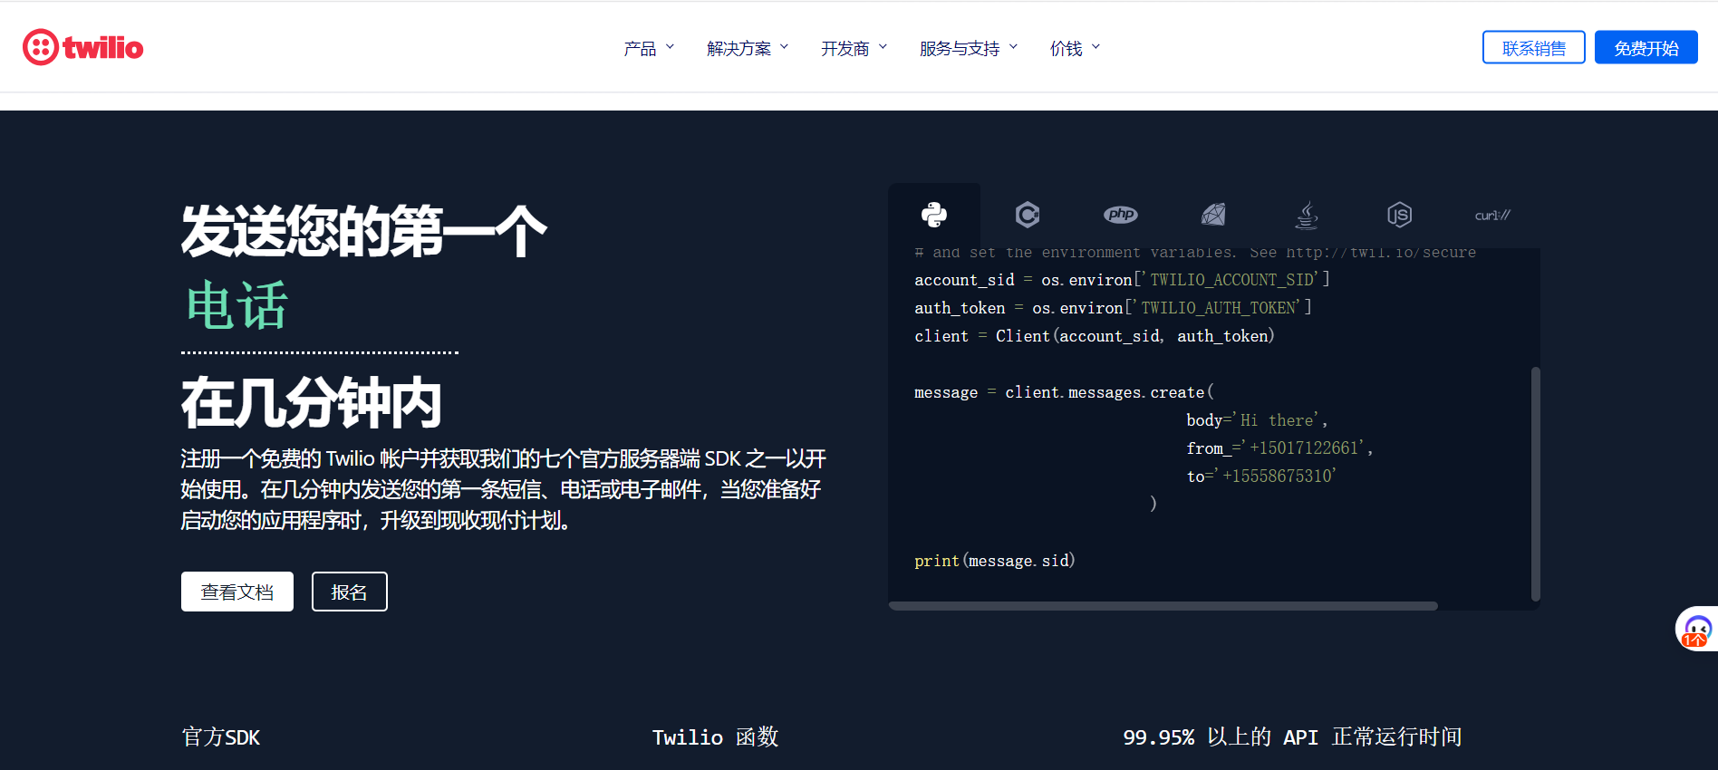Click the Twilio logo
The height and width of the screenshot is (770, 1718).
tap(82, 47)
